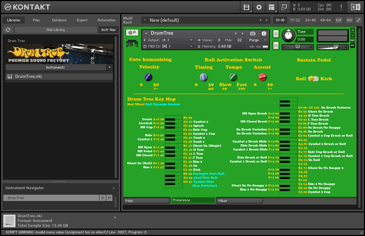Go to previous instrument preset arrow
This screenshot has width=365, height=236.
tap(236, 34)
